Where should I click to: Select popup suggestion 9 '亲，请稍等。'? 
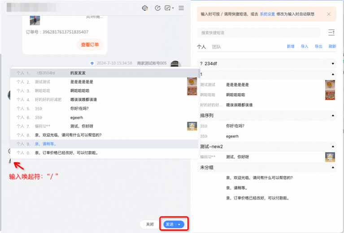tap(104, 144)
